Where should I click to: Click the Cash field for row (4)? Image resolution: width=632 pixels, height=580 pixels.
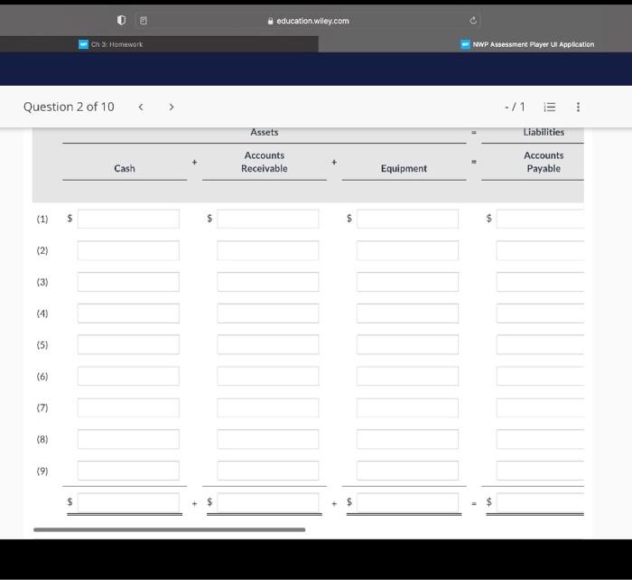pos(128,313)
